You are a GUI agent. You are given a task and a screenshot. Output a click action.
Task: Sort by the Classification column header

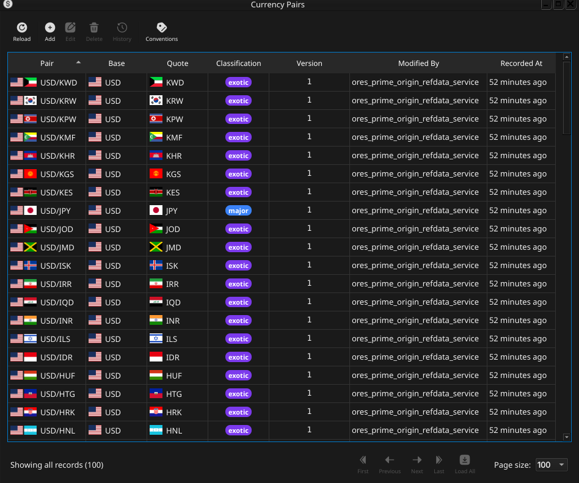point(239,63)
